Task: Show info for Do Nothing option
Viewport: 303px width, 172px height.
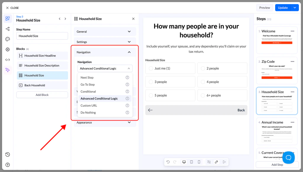Action: (127, 112)
